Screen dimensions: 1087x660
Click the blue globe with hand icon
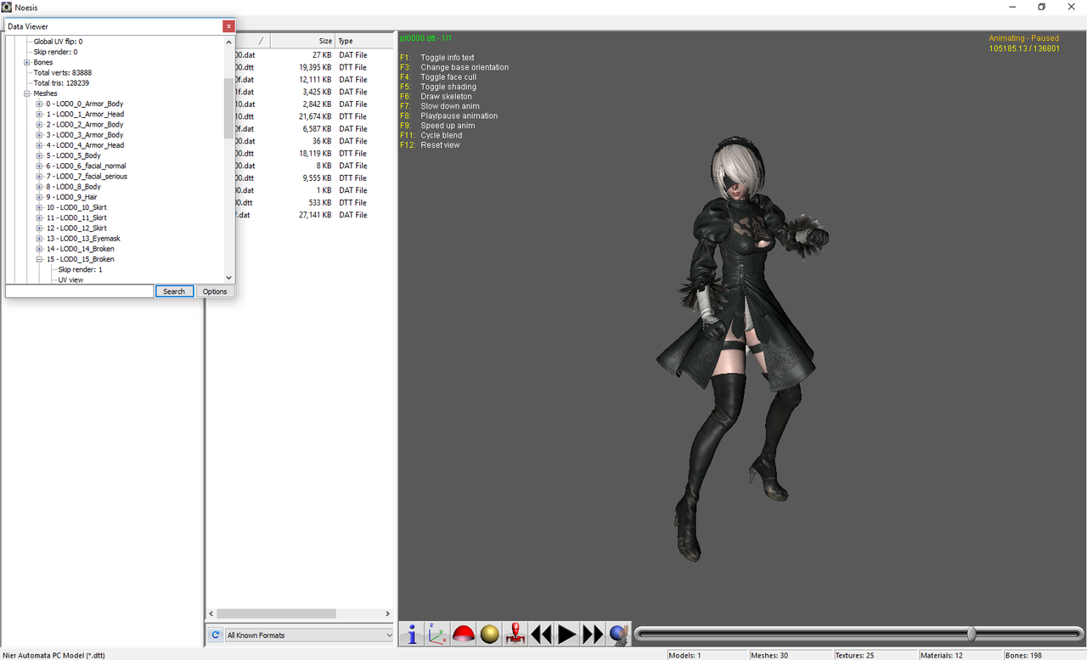(x=619, y=634)
